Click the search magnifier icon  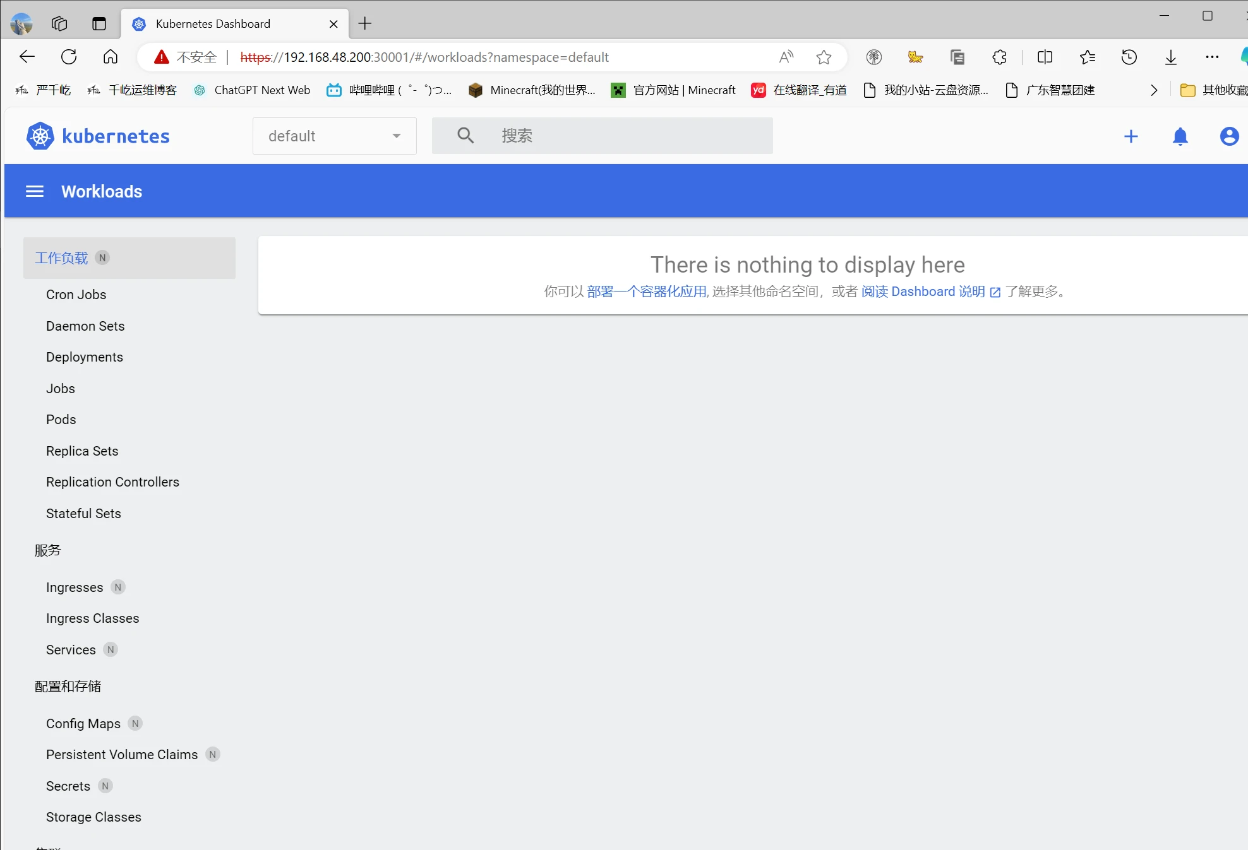465,136
